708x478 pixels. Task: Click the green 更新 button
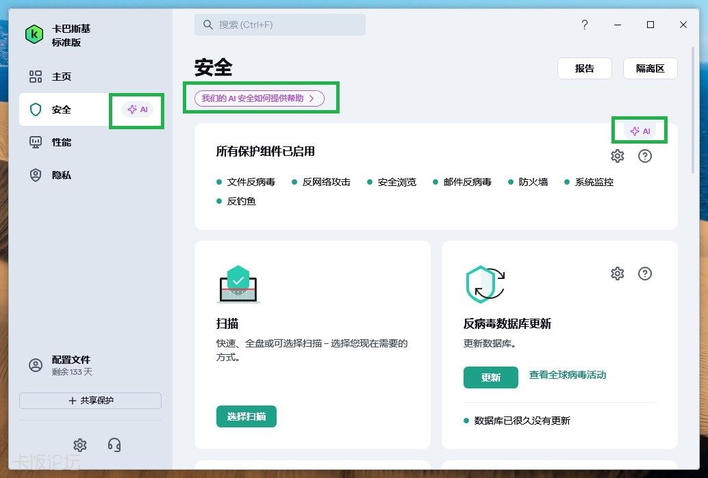point(491,377)
